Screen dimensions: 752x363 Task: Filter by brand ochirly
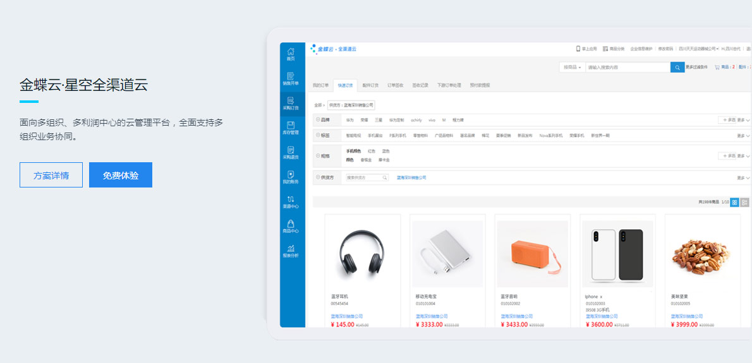pos(416,120)
